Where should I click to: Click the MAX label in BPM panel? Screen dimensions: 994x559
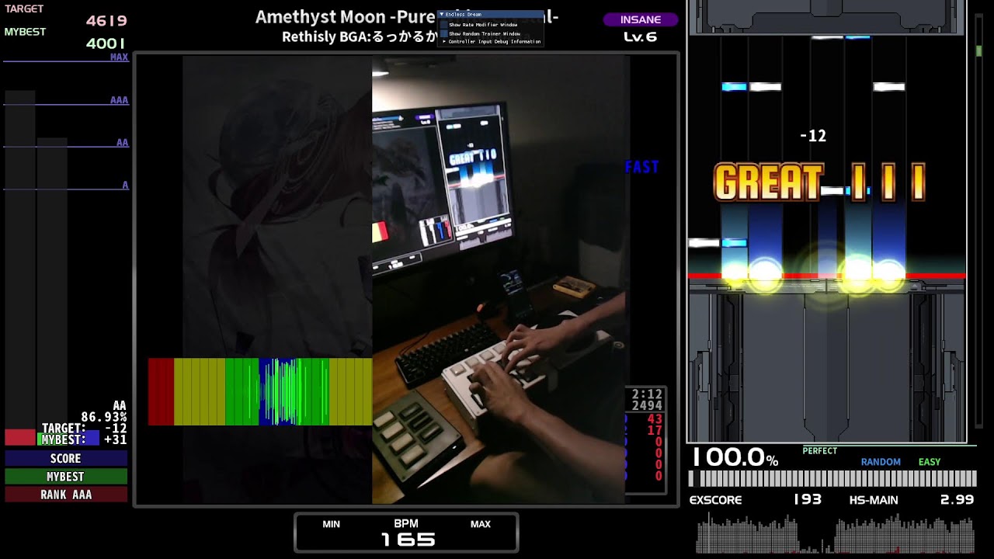tap(481, 524)
